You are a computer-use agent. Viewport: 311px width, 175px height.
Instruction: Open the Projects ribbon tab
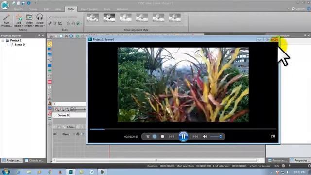tap(18, 9)
